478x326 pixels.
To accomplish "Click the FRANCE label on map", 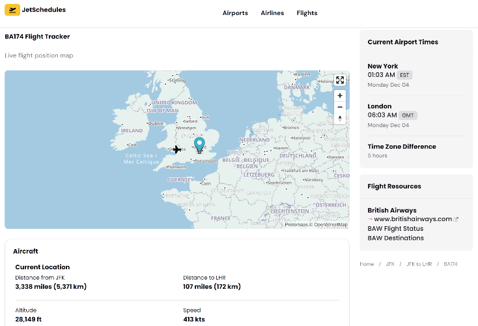I will (x=220, y=218).
